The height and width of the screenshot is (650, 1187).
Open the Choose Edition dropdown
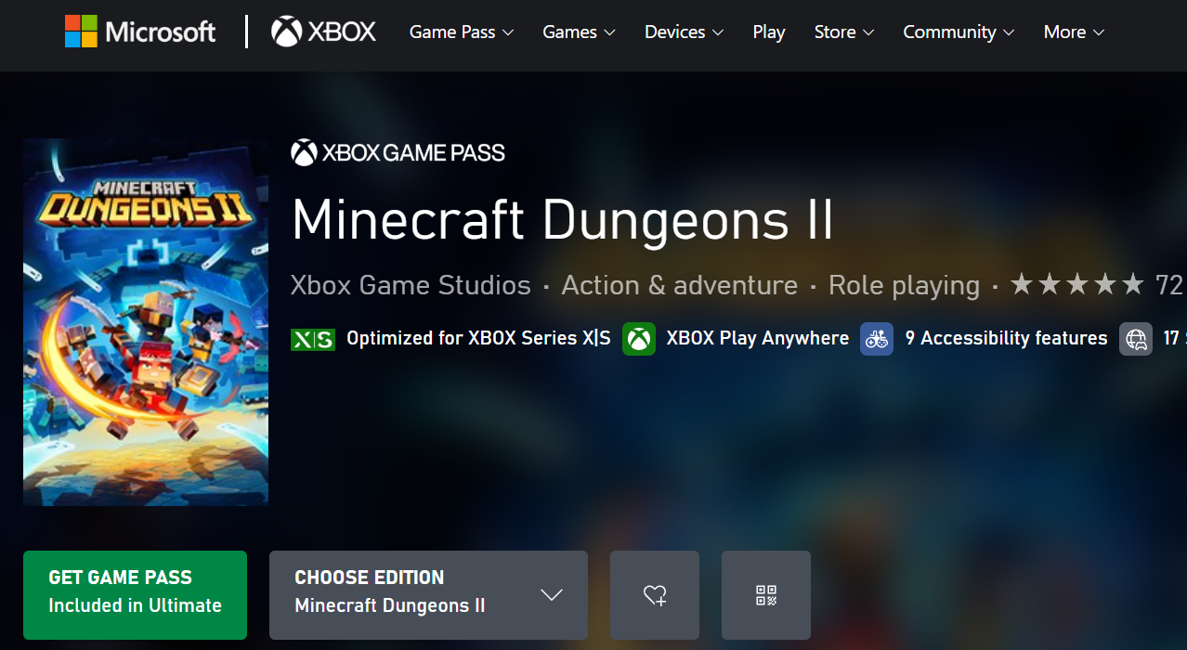pyautogui.click(x=428, y=595)
